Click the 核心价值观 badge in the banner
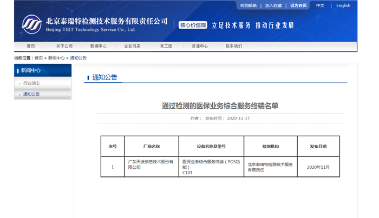 [x=193, y=25]
